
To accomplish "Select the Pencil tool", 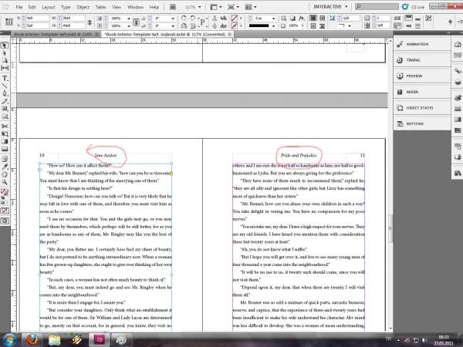I will tap(5, 101).
